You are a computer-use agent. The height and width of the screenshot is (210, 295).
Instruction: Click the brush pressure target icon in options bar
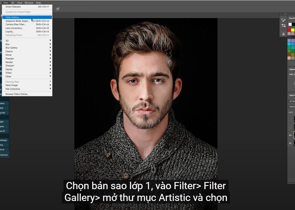click(x=58, y=9)
